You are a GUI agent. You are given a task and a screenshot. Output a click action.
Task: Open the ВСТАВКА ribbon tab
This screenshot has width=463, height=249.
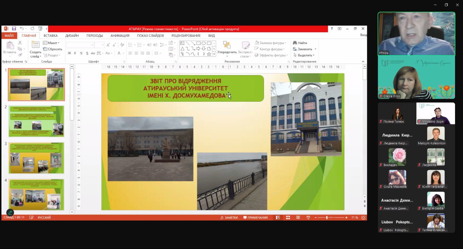(x=51, y=35)
